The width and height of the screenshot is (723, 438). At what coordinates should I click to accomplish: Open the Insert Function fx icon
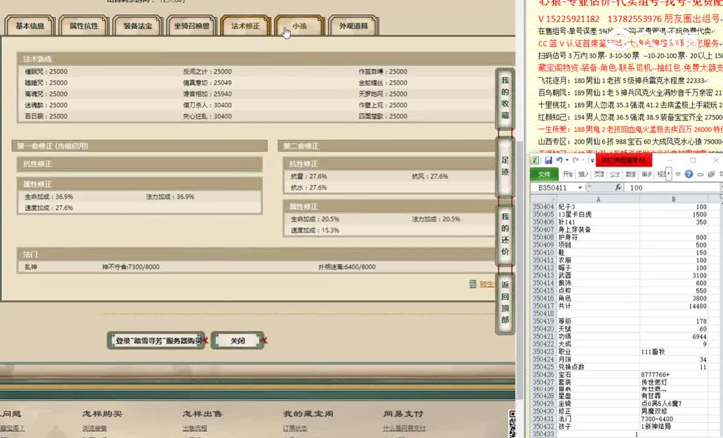coord(618,187)
